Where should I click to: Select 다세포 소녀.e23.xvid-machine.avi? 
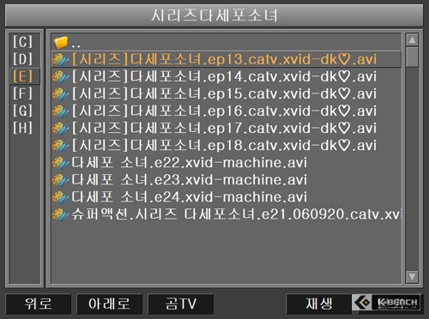coord(226,179)
